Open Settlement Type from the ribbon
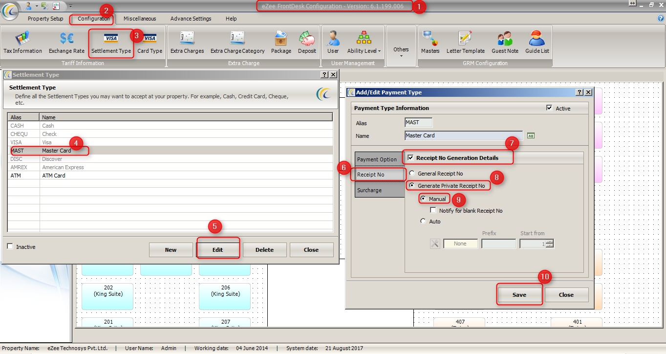This screenshot has width=666, height=354. click(x=111, y=43)
